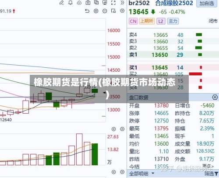
Task: Open volume indicator panel settings icon
Action: [122, 129]
